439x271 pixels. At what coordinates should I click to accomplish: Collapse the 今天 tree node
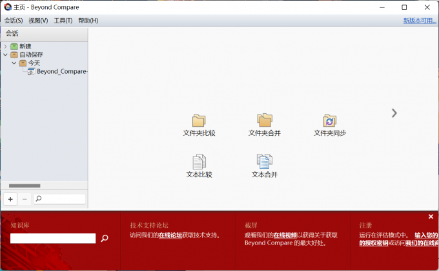(14, 63)
